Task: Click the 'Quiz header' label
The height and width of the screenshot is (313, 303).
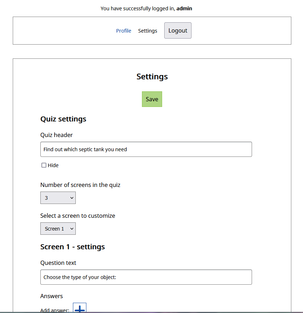Action: pyautogui.click(x=57, y=135)
